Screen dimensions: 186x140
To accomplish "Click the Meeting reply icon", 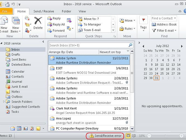I will [x=69, y=20].
